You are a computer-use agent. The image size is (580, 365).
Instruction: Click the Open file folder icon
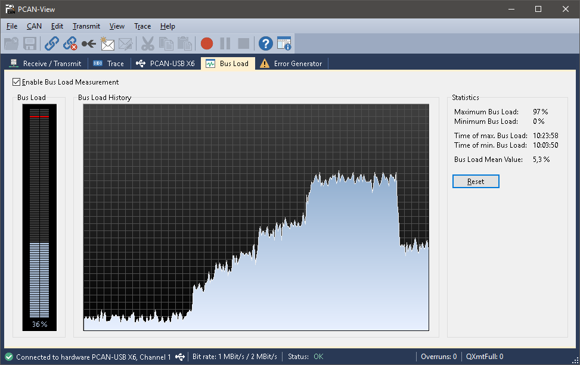11,43
